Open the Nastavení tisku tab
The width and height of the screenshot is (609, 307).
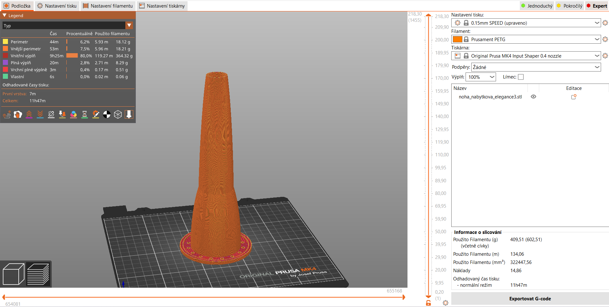57,6
